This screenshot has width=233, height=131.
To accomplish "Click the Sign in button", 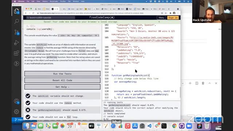I will tap(173, 17).
